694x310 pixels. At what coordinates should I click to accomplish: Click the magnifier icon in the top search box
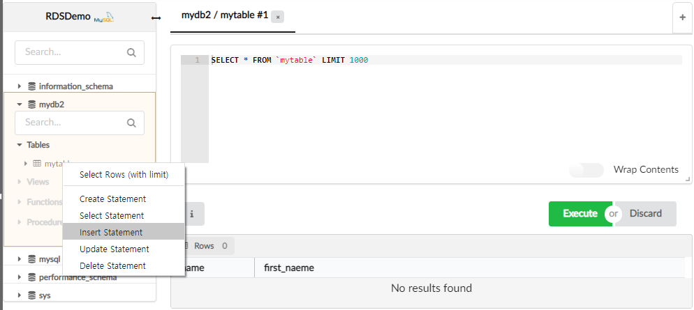pyautogui.click(x=131, y=52)
